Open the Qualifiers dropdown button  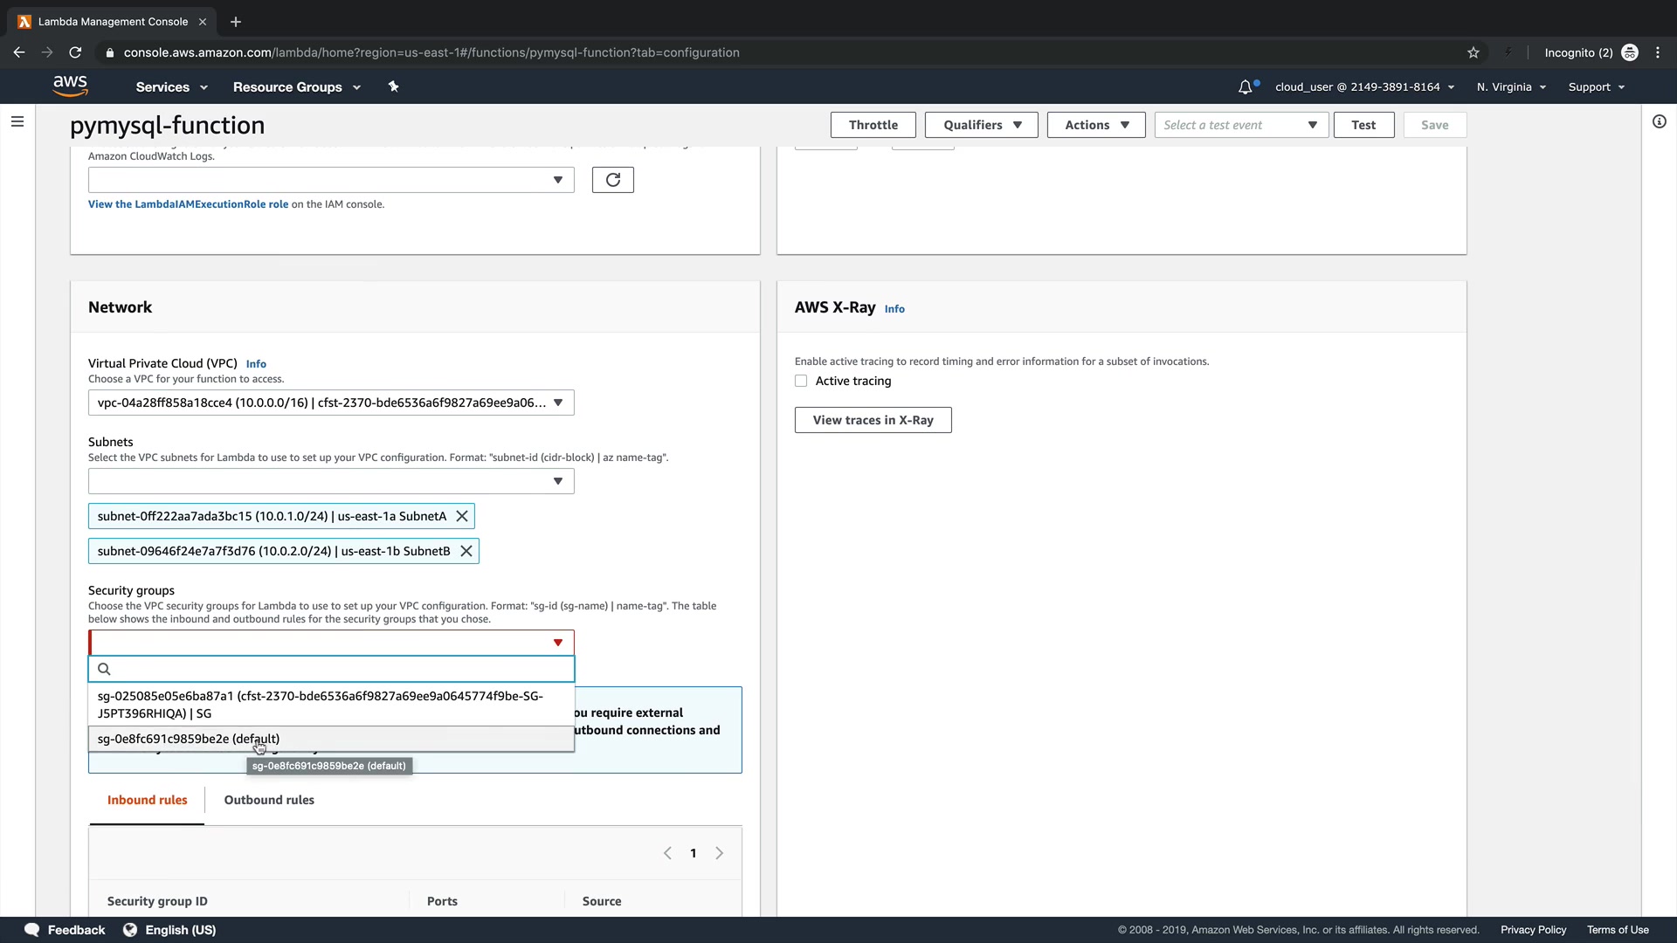[x=981, y=125]
